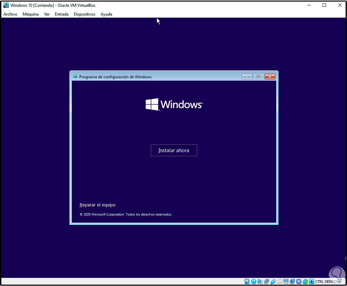Click the virtualization CPU status icon
Screen dimensions: 347x286
[299, 281]
